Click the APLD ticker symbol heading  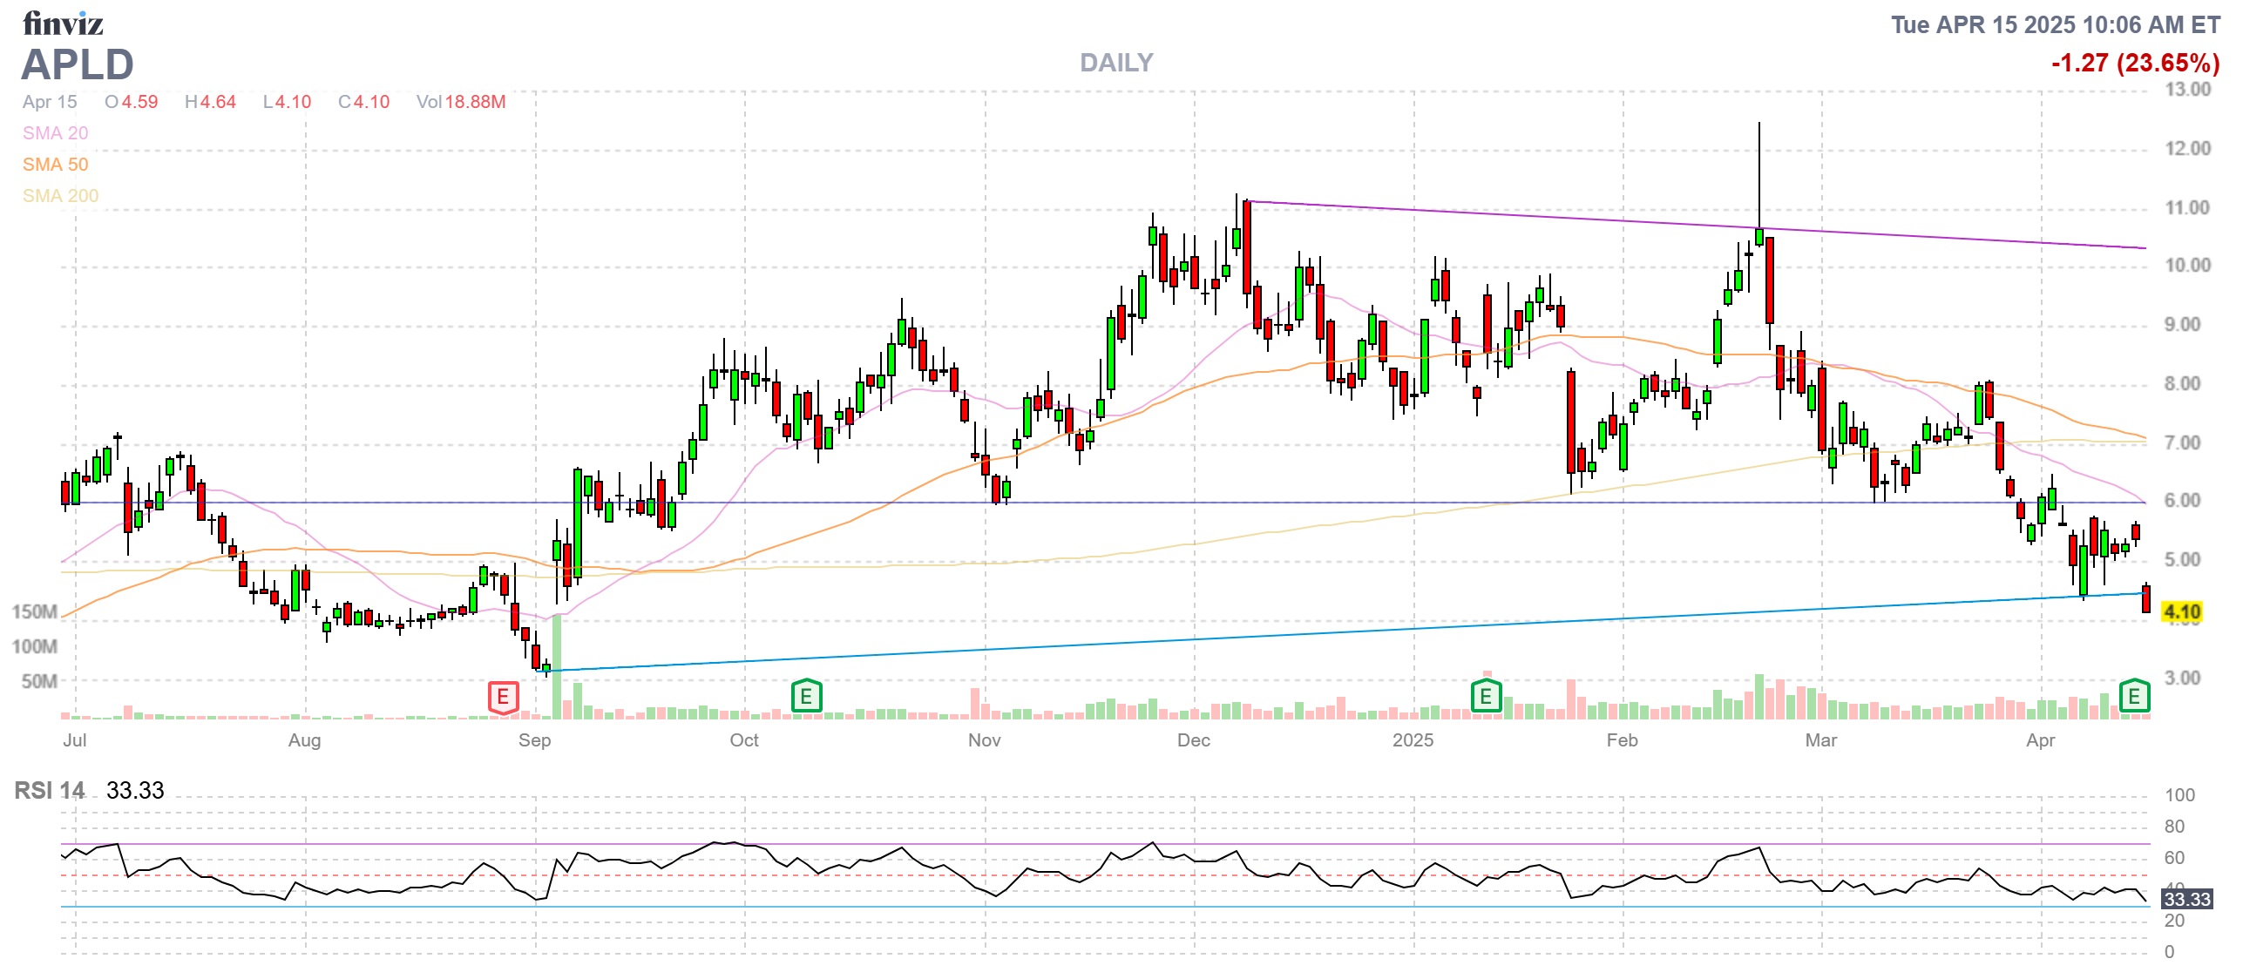(x=78, y=64)
